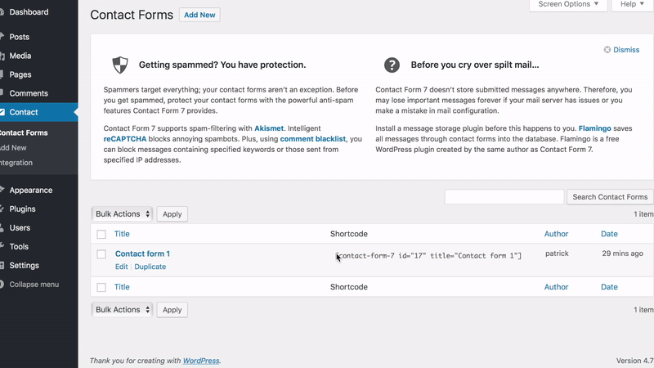The height and width of the screenshot is (368, 654).
Task: Click the bottom Apply button
Action: pos(172,310)
